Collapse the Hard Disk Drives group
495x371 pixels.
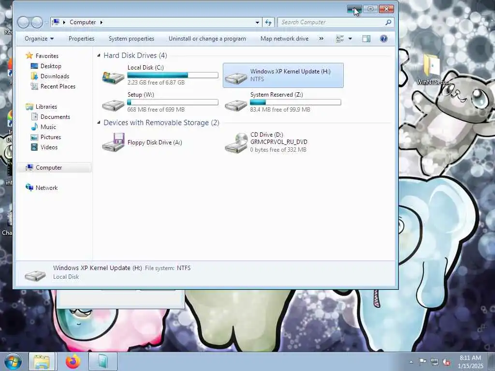coord(99,56)
